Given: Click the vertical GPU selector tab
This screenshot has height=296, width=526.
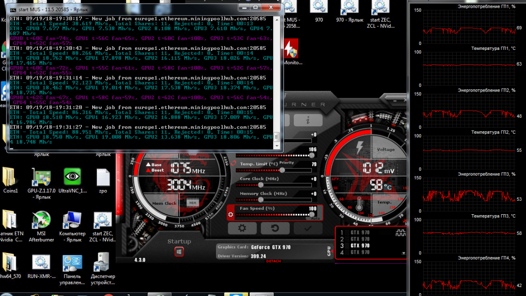Looking at the screenshot, I should coord(329,251).
